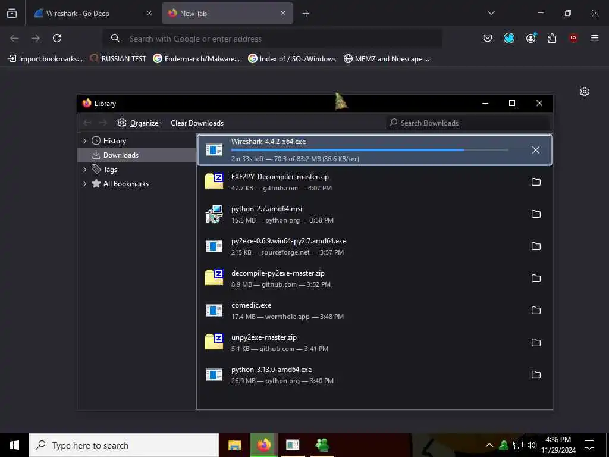Open Firefox View recent browsing
Screen dimensions: 609x457
click(x=12, y=13)
